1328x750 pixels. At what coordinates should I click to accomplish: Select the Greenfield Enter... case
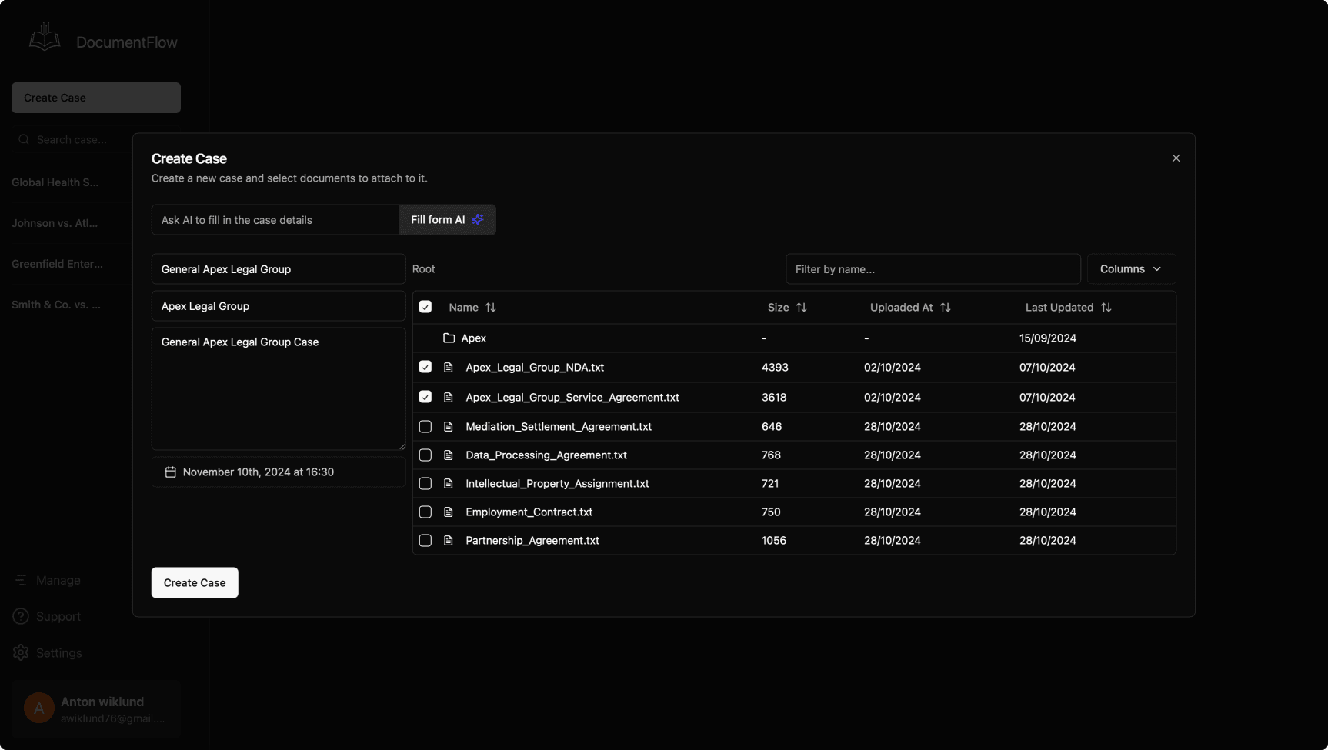[x=57, y=263]
